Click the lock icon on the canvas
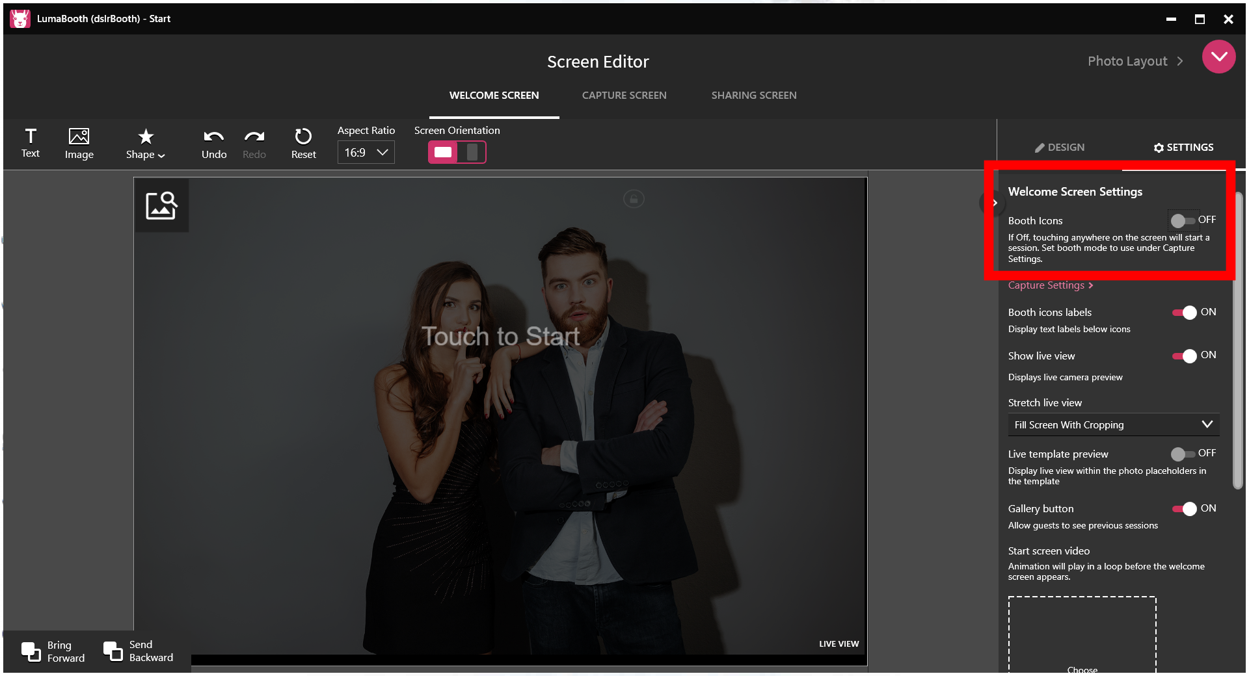Screen dimensions: 1249x676 click(x=634, y=199)
